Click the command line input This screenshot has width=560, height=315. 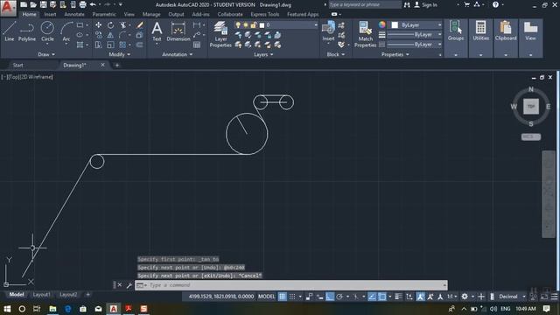pyautogui.click(x=291, y=285)
